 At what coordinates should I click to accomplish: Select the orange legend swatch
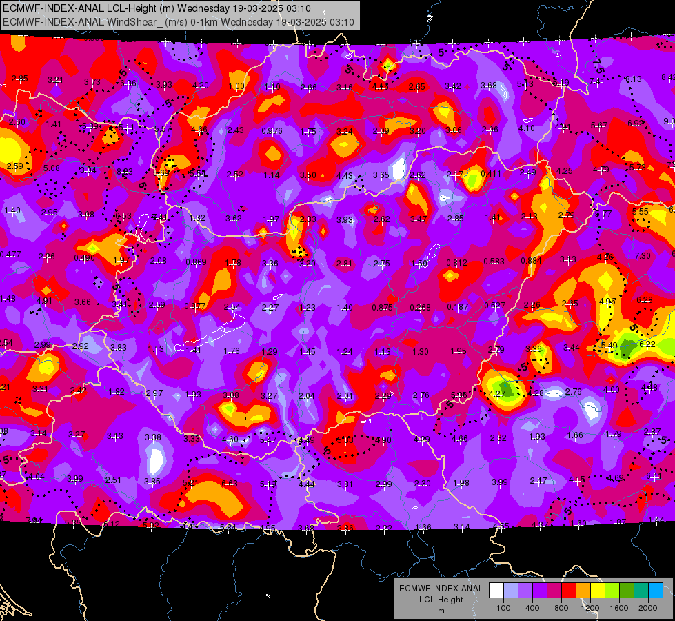pyautogui.click(x=583, y=590)
